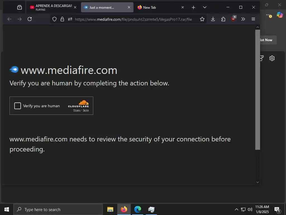Click Not Now in background window
Image resolution: width=286 pixels, height=215 pixels.
(268, 40)
